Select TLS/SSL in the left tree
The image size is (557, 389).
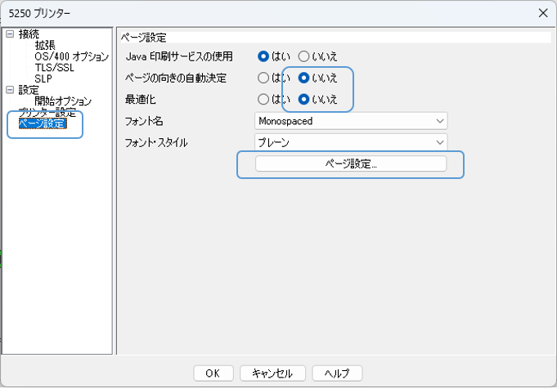point(54,68)
